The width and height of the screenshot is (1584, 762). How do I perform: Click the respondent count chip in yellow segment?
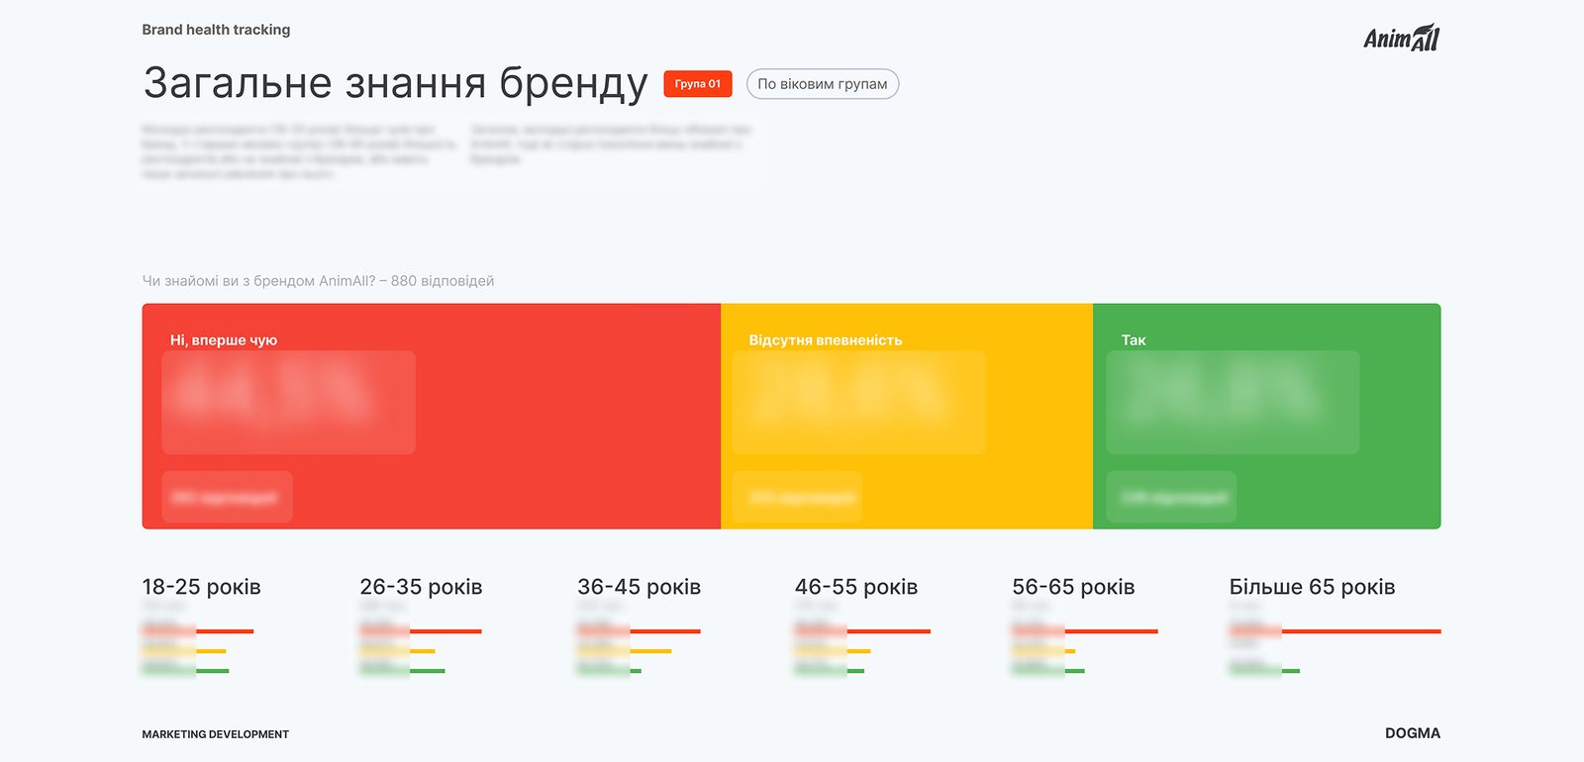tap(797, 497)
